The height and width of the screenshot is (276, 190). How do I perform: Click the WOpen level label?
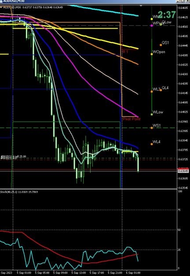coord(159,52)
